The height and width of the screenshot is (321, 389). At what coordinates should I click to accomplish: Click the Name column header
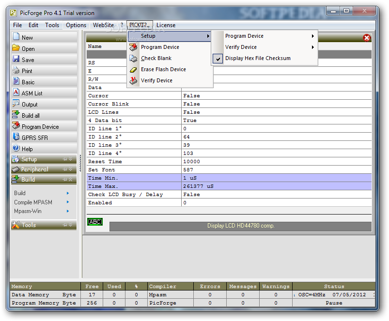point(94,46)
